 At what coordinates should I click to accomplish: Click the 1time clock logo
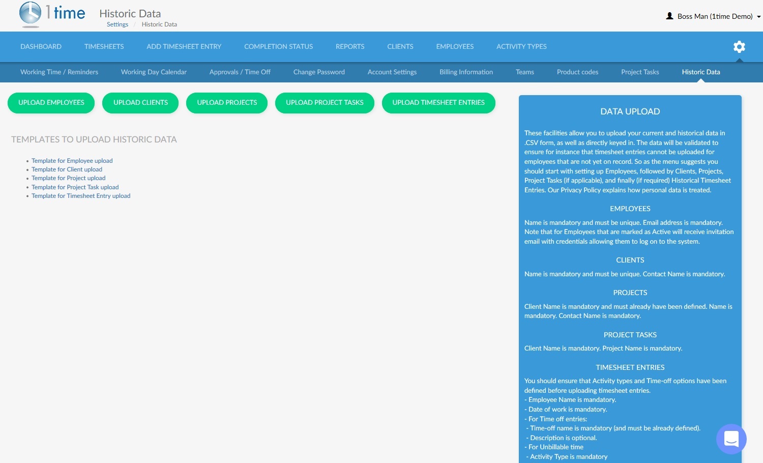pyautogui.click(x=31, y=14)
